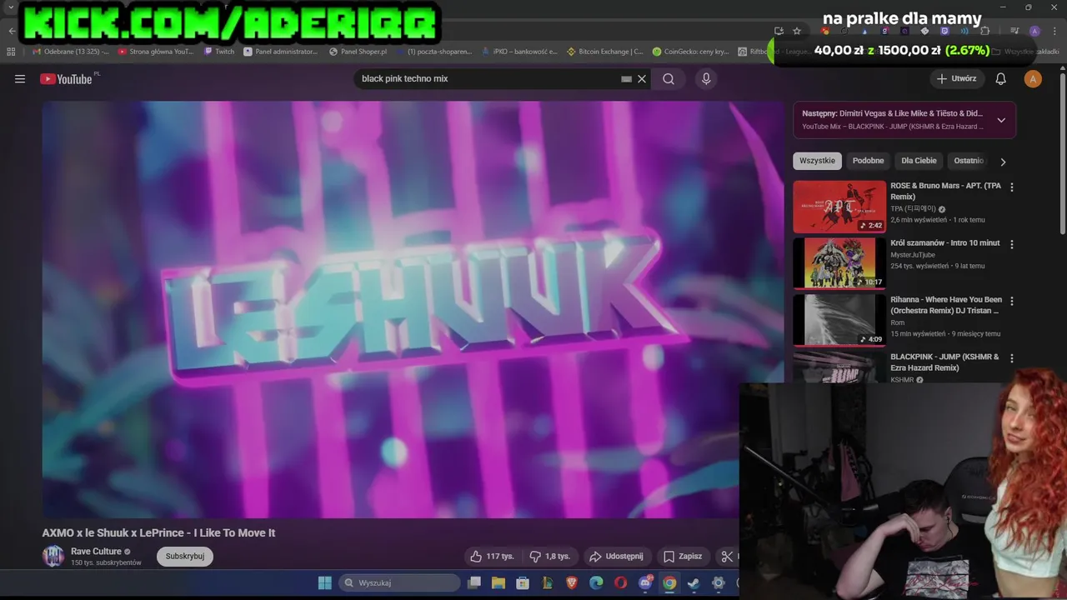Open the Rihanna Where Have You Been thumbnail
Viewport: 1067px width, 600px height.
pyautogui.click(x=839, y=320)
